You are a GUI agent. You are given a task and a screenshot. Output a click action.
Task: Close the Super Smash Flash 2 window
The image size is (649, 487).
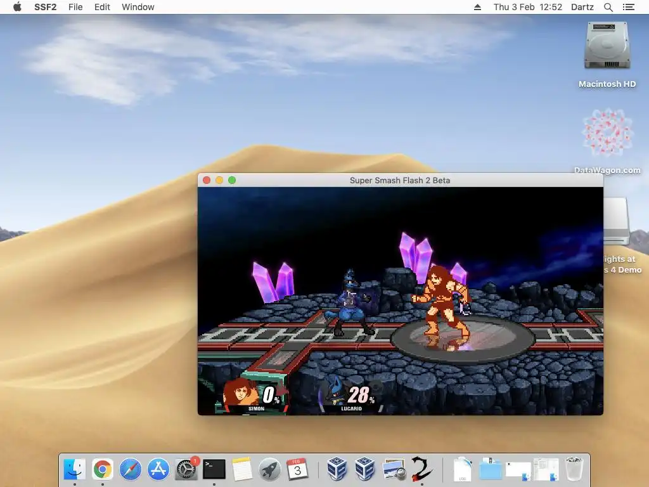coord(207,180)
